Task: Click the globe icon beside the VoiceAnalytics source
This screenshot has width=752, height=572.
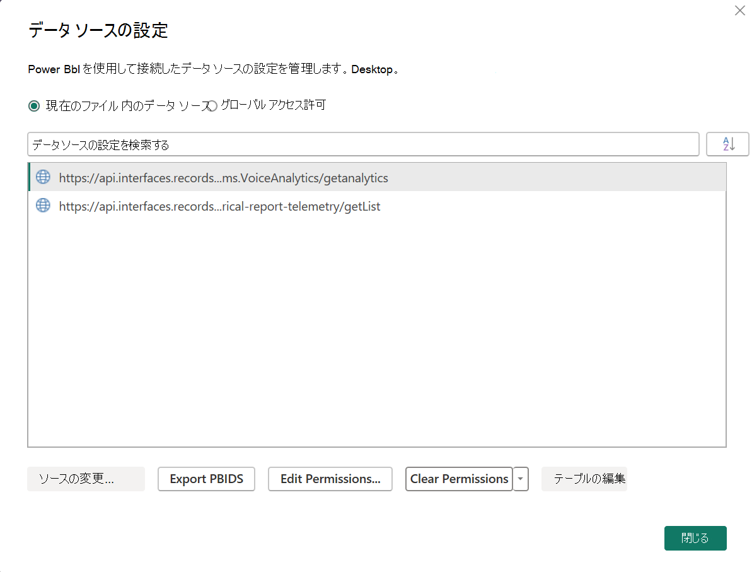Action: coord(42,177)
